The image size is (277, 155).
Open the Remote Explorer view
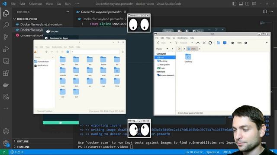(6, 61)
